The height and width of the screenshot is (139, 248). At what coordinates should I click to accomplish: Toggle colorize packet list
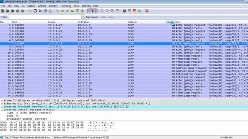coord(90,11)
